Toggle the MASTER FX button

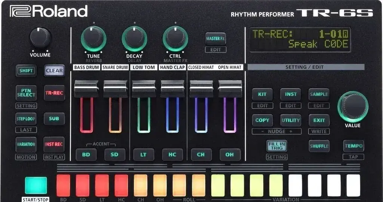[x=215, y=39]
